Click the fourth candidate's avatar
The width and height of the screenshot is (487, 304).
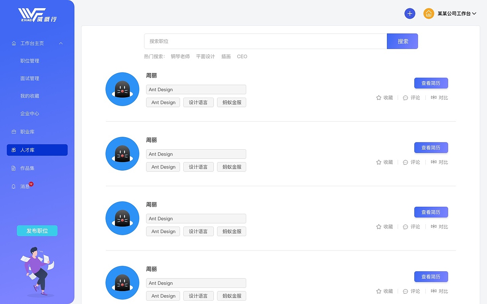123,283
